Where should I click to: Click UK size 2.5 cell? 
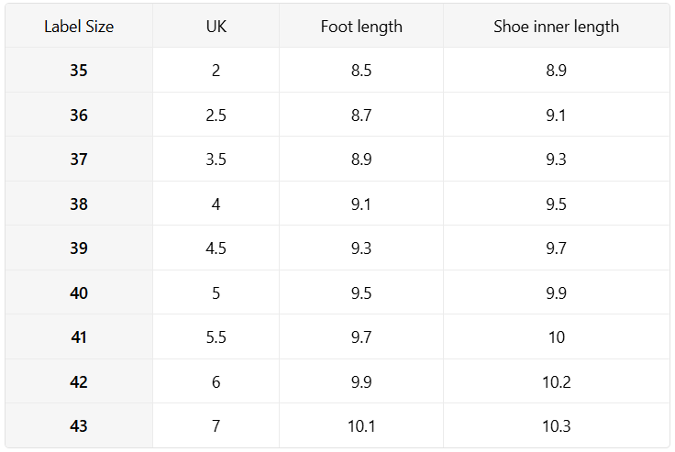pyautogui.click(x=216, y=115)
